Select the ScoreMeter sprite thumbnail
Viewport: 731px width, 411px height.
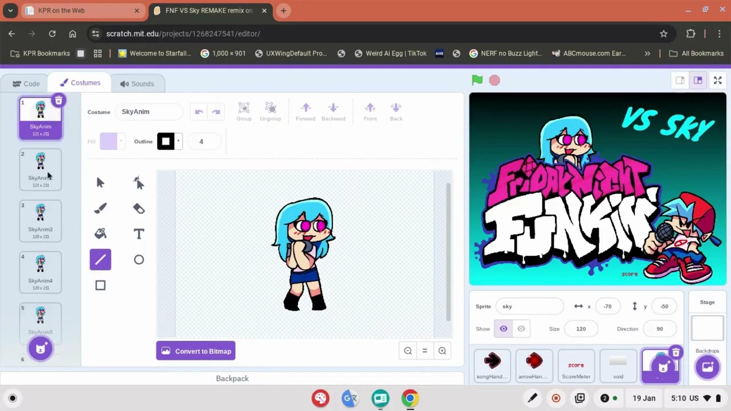pyautogui.click(x=576, y=365)
